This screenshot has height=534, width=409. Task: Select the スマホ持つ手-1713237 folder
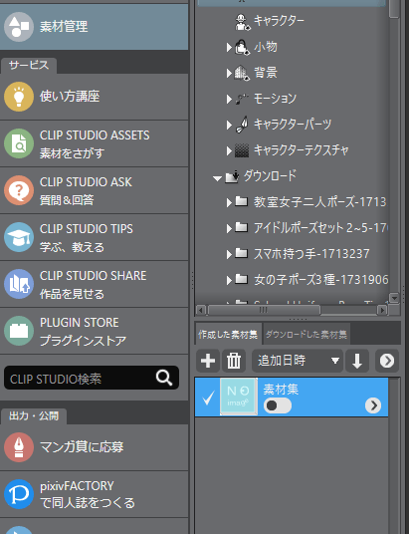[311, 254]
